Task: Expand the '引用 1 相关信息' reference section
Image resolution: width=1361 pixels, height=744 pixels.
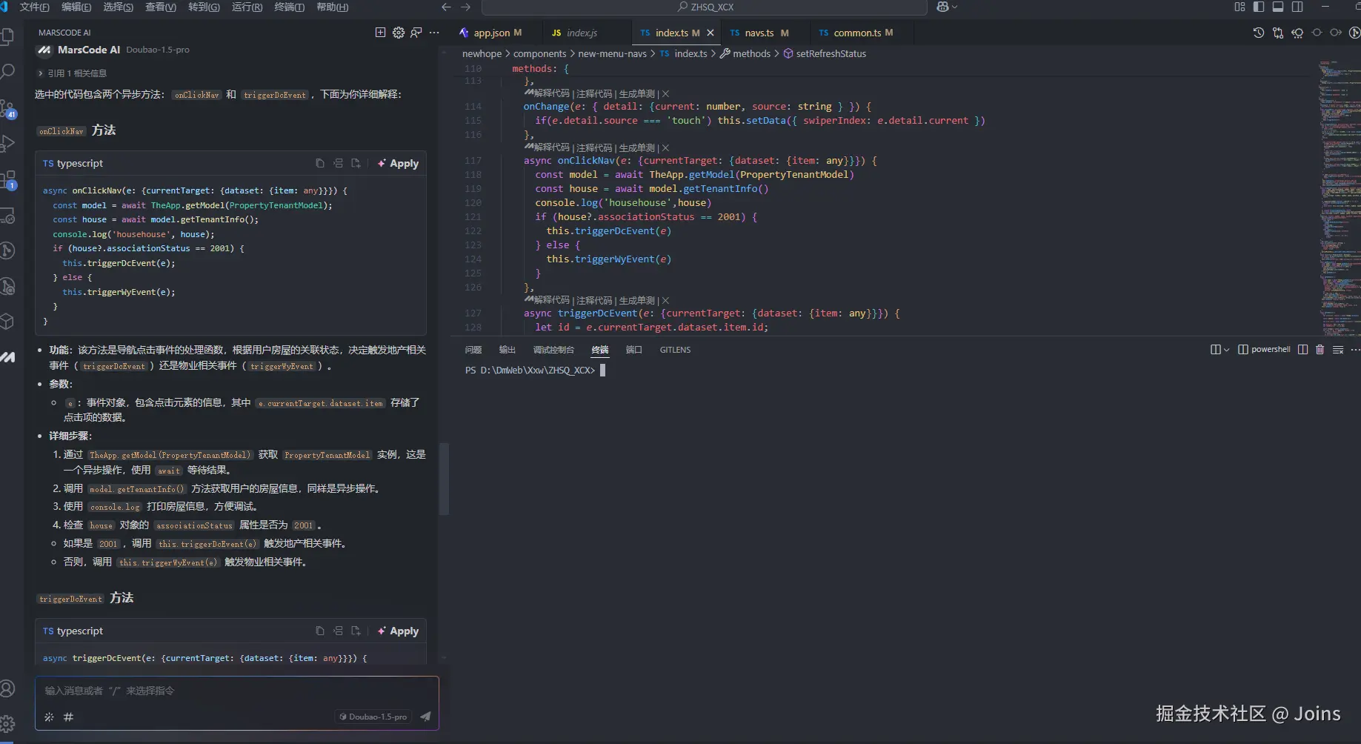Action: (72, 73)
